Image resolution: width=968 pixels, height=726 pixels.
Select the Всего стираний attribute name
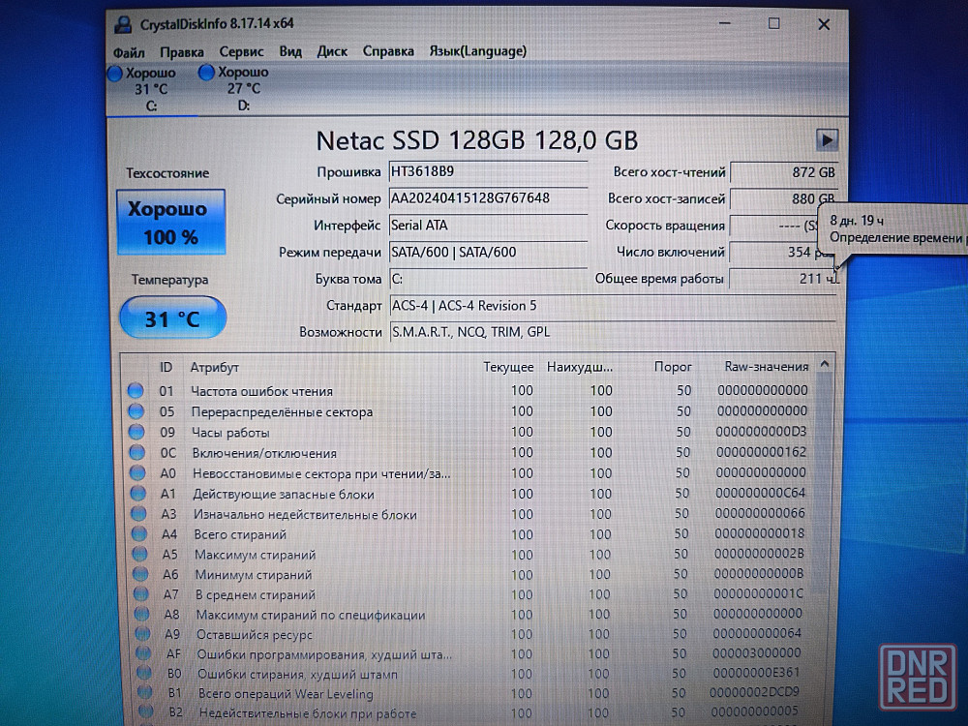pos(240,534)
